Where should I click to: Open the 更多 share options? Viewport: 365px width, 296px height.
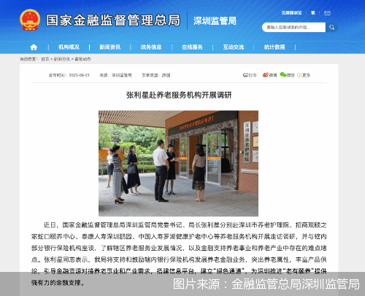(x=304, y=75)
